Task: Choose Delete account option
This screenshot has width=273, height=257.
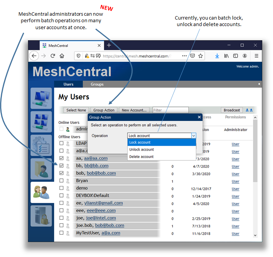Action: (161, 157)
